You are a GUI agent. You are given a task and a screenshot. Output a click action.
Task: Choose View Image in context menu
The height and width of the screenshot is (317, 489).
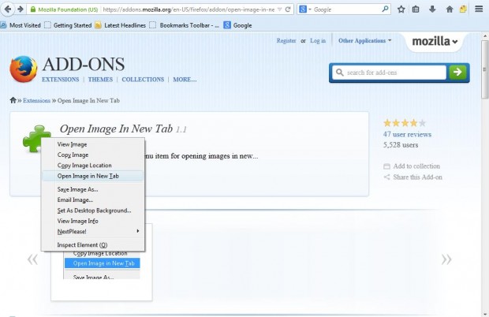(x=92, y=144)
